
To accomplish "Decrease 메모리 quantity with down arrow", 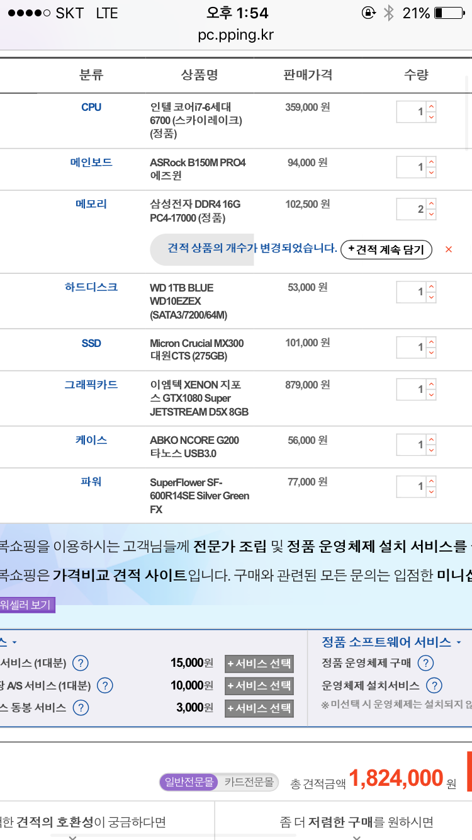I will point(431,215).
